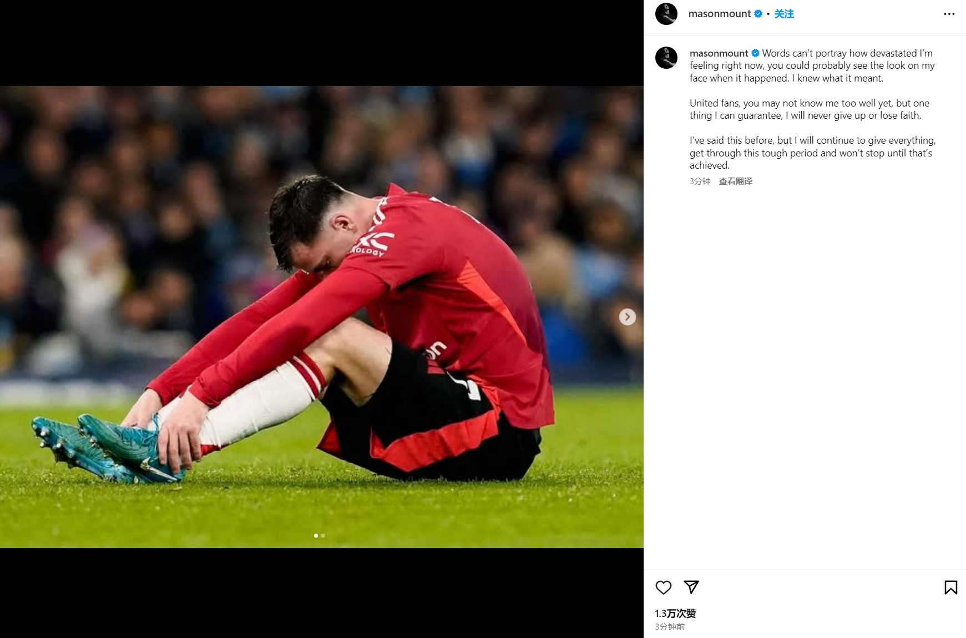Click 查看翻译 to translate caption

click(x=735, y=181)
